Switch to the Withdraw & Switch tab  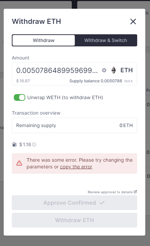pyautogui.click(x=106, y=40)
